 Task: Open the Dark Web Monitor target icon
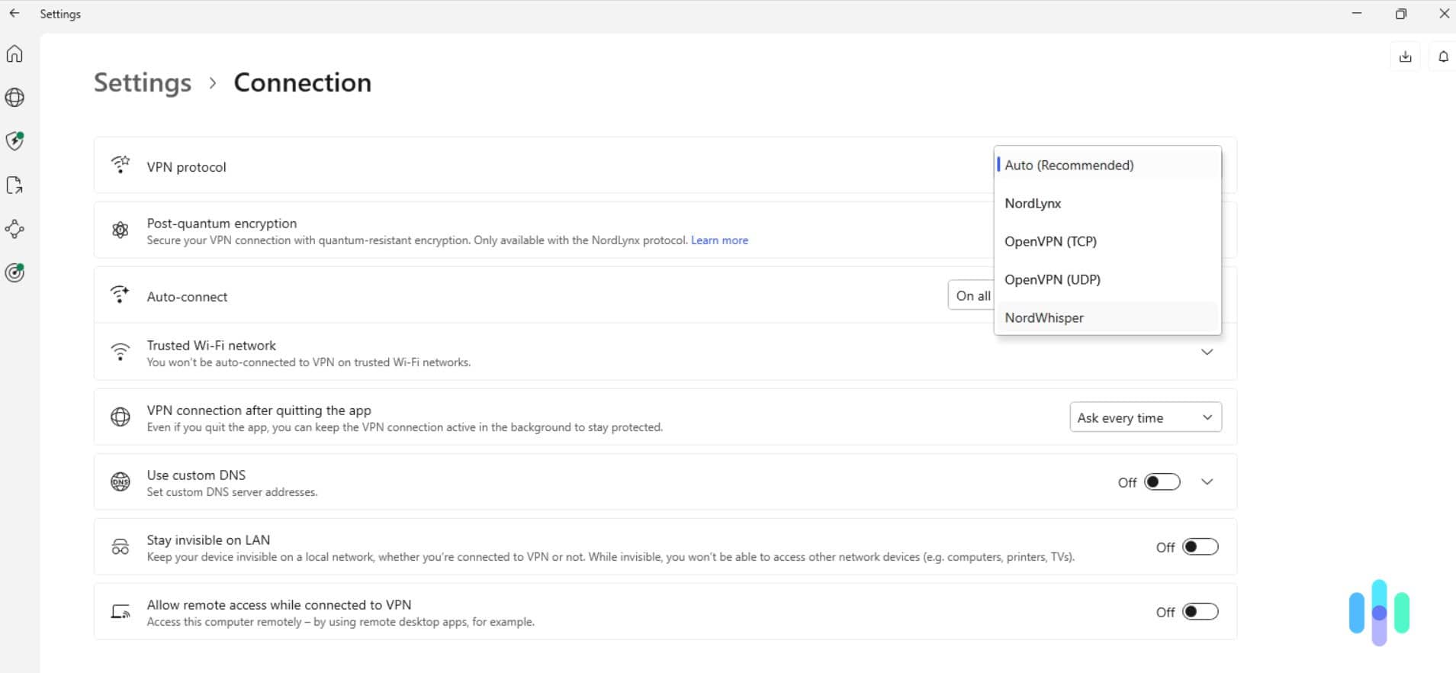point(14,272)
